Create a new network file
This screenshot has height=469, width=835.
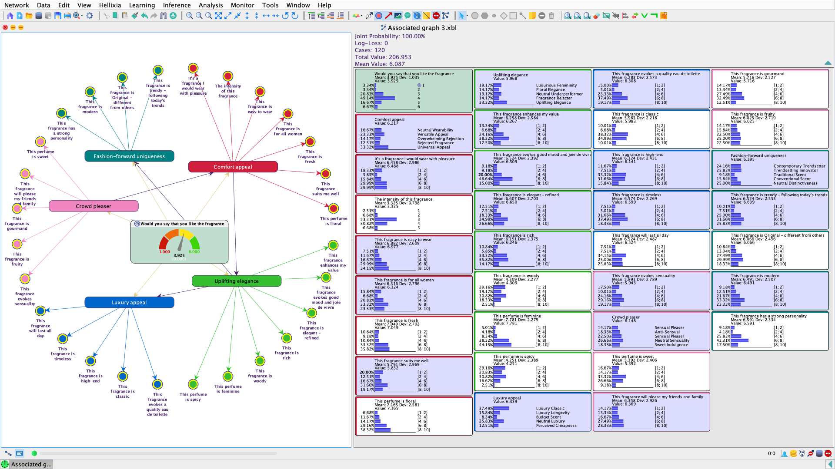click(x=20, y=16)
